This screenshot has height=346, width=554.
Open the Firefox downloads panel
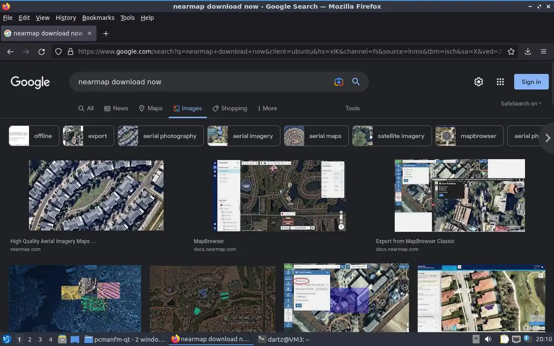pos(528,51)
